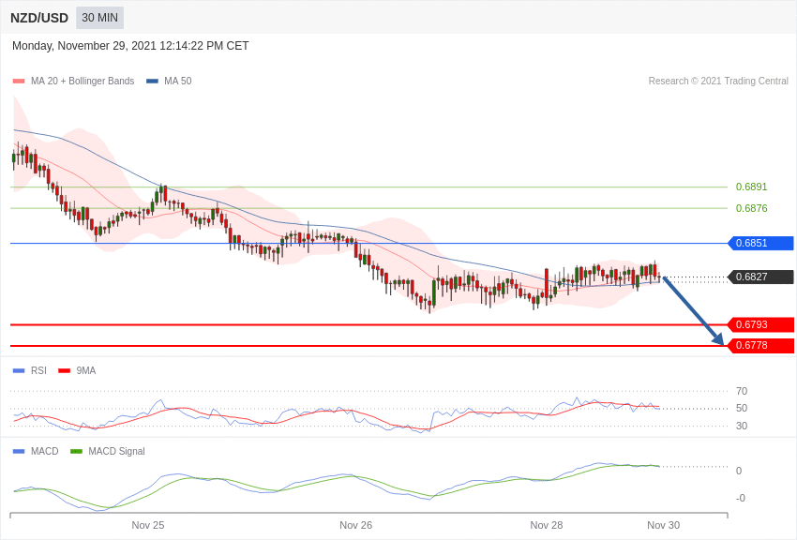Viewport: 797px width, 540px height.
Task: Click the MA 20 + Bollinger Bands legend swatch
Action: (19, 81)
